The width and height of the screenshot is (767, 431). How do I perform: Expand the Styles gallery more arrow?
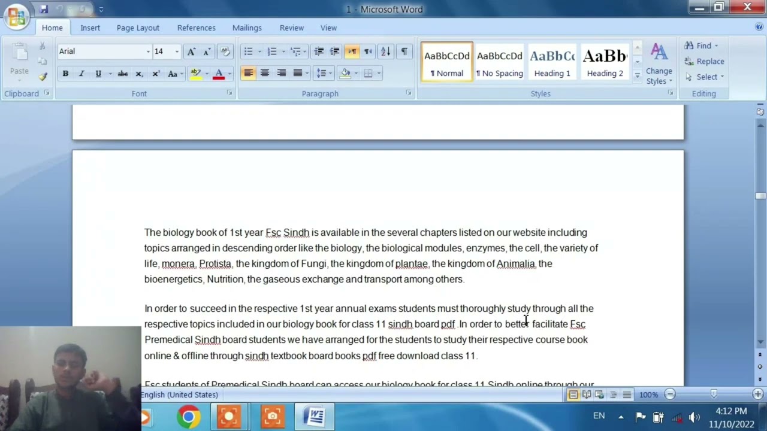pos(638,76)
